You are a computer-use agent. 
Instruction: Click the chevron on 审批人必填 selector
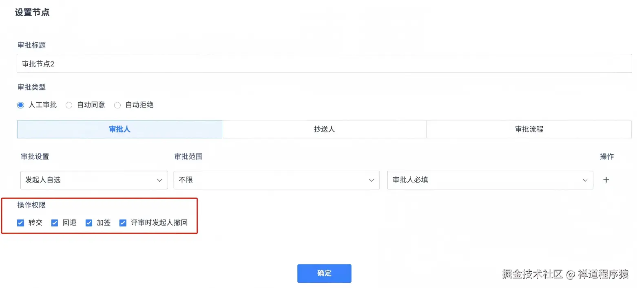click(x=586, y=180)
